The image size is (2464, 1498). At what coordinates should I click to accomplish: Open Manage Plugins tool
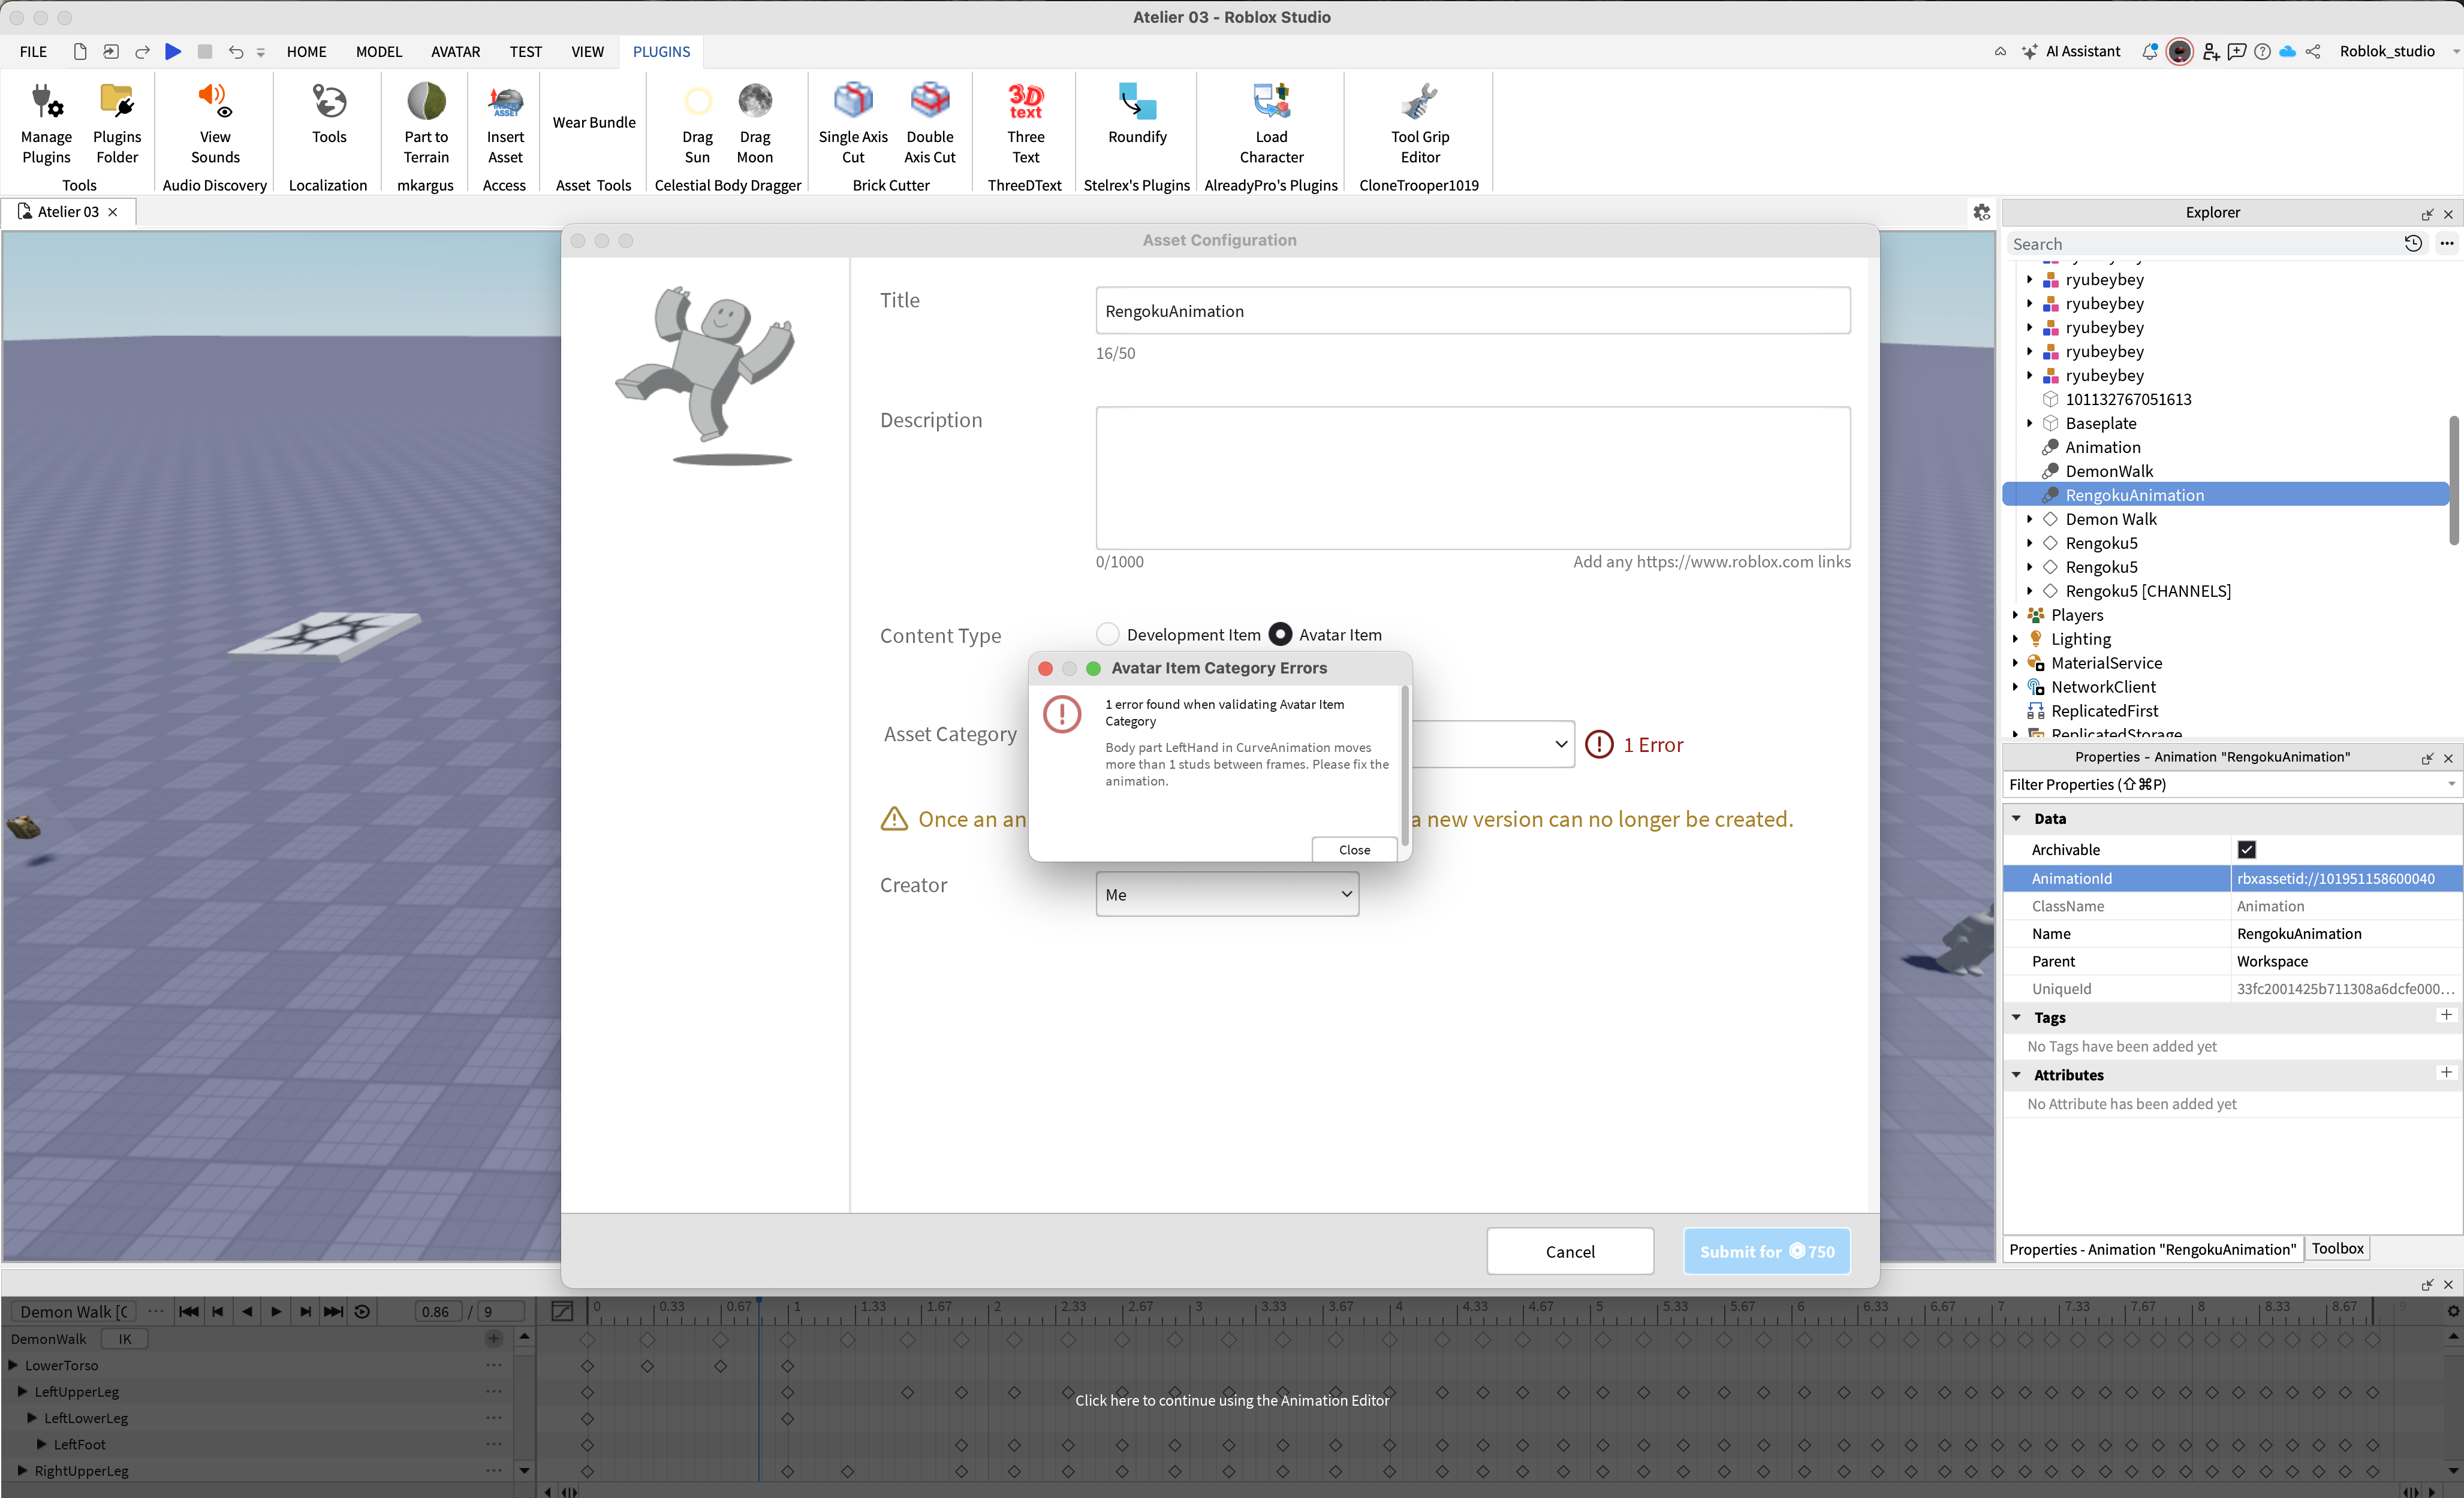(x=46, y=123)
